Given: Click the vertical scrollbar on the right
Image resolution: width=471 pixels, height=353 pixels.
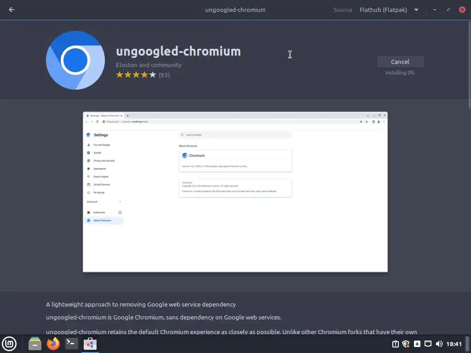Looking at the screenshot, I should (469, 65).
